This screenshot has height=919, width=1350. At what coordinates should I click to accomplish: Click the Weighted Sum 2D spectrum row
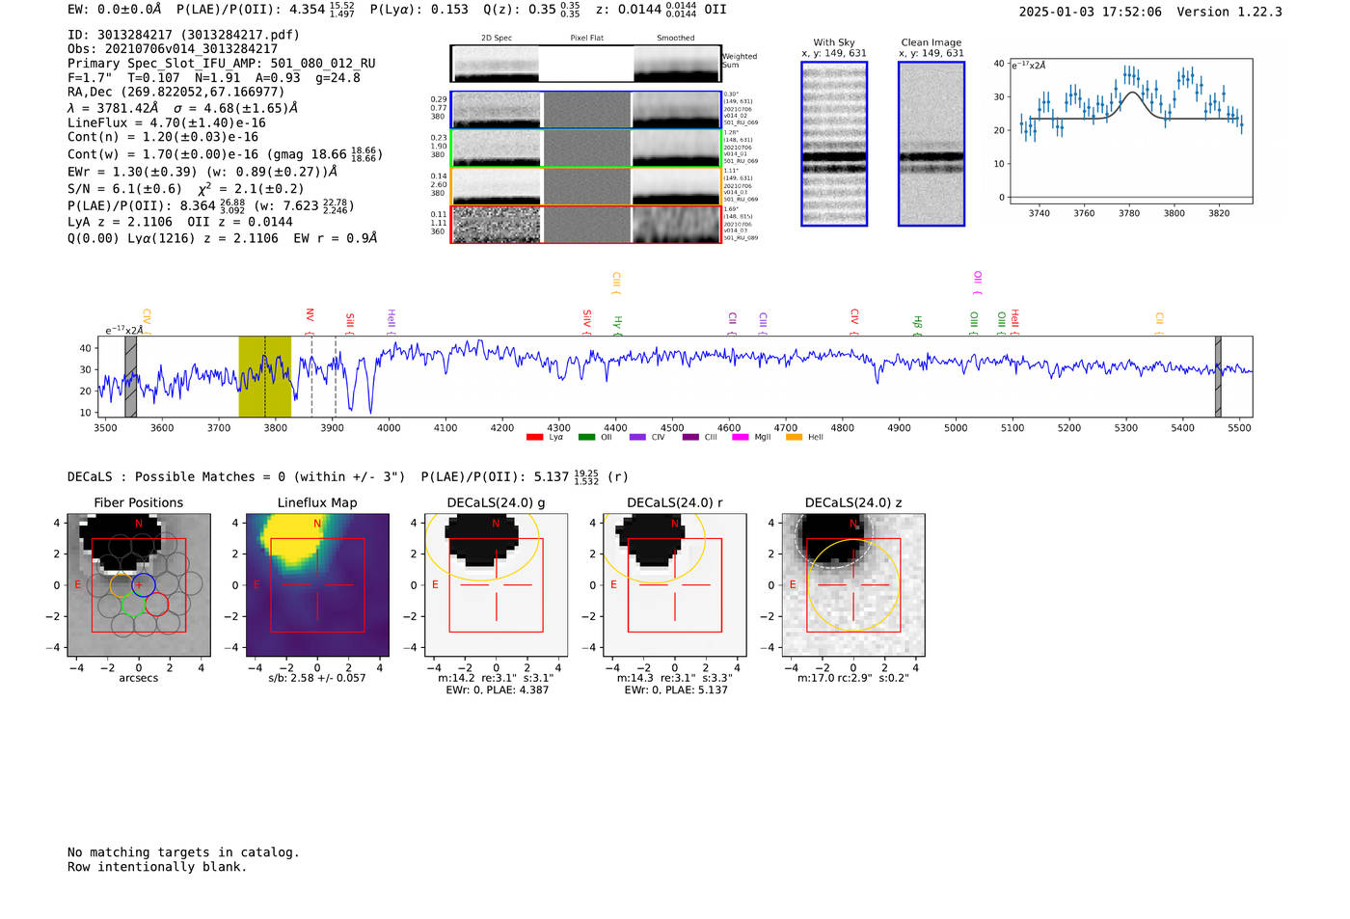click(x=586, y=64)
